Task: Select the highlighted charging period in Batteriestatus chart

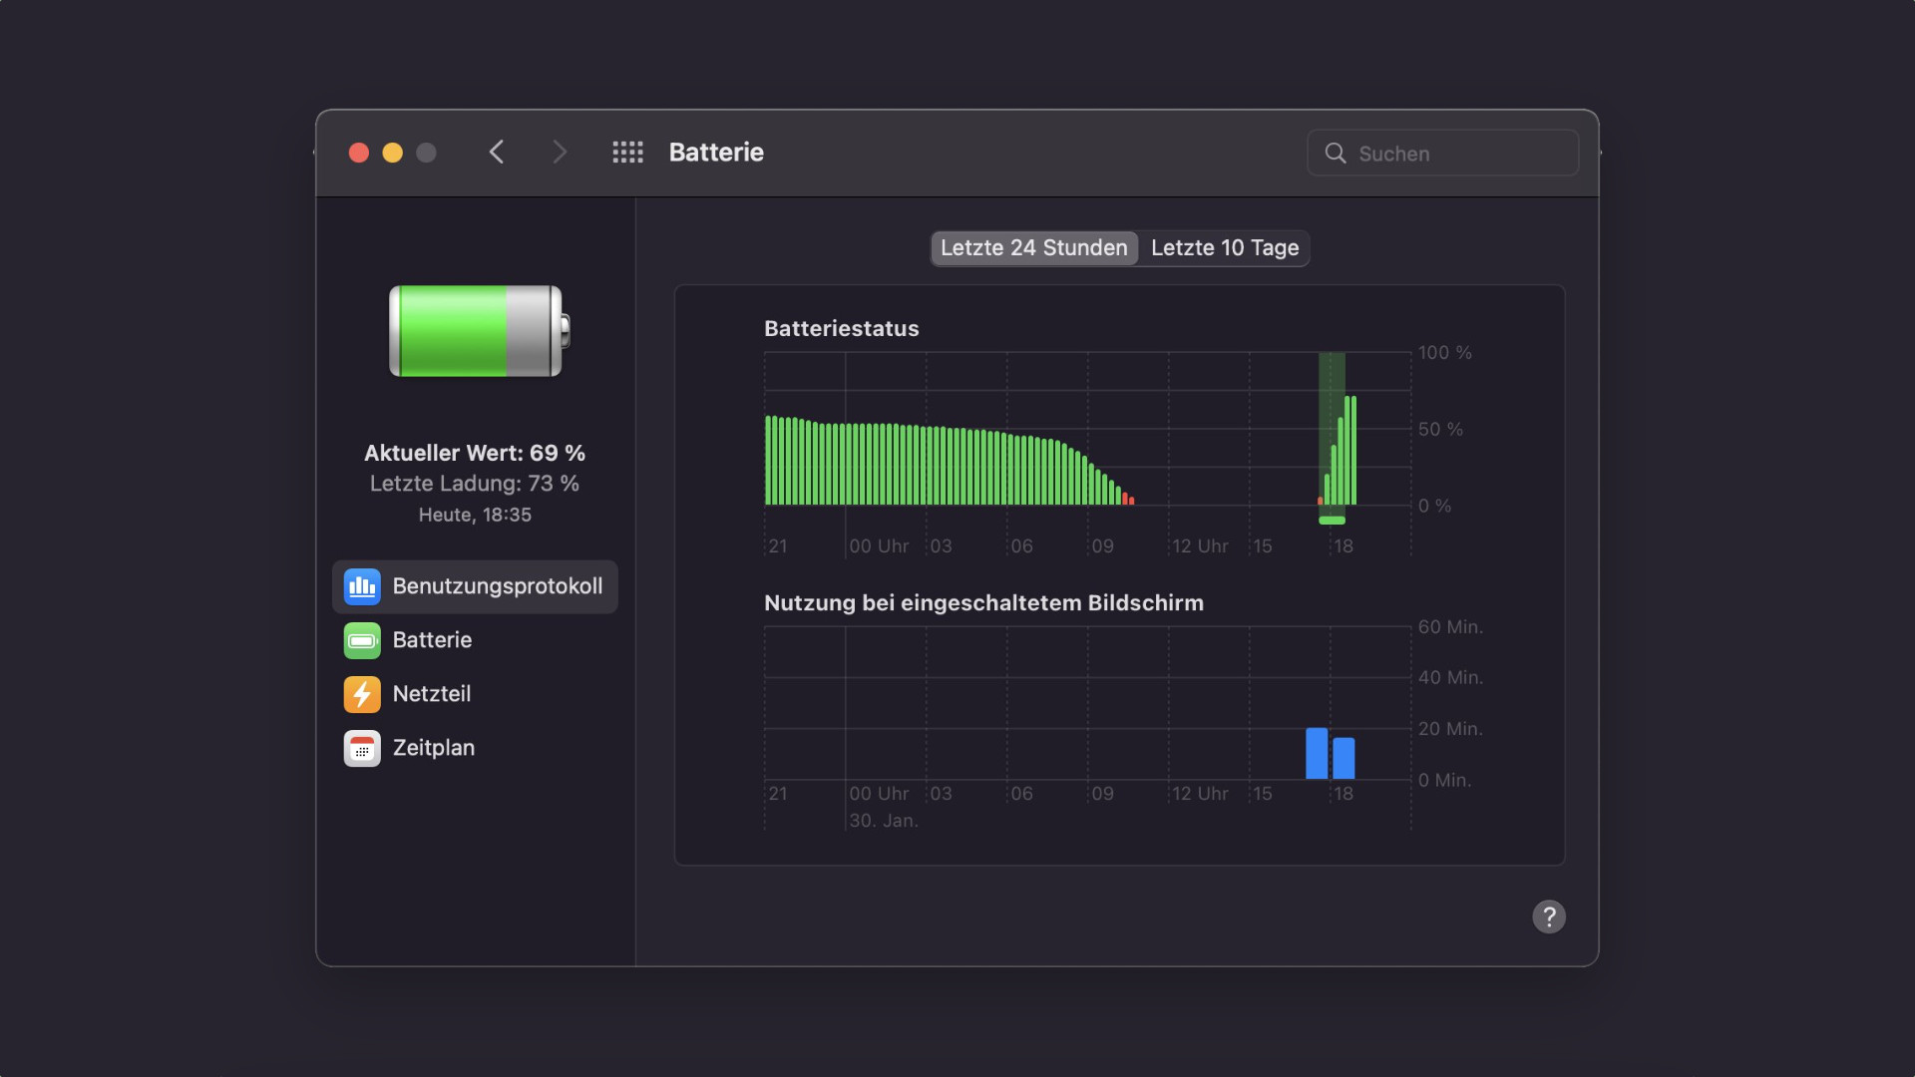Action: pyautogui.click(x=1332, y=429)
